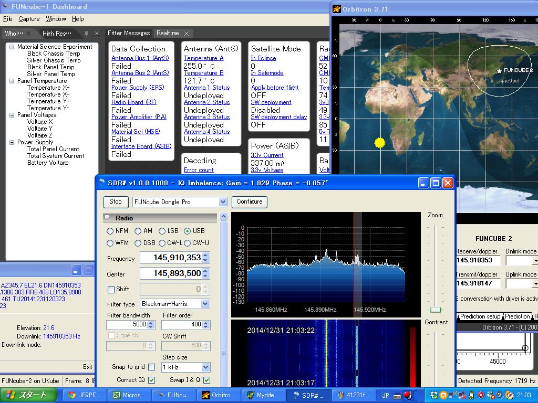Select AM demodulation mode

coord(138,231)
